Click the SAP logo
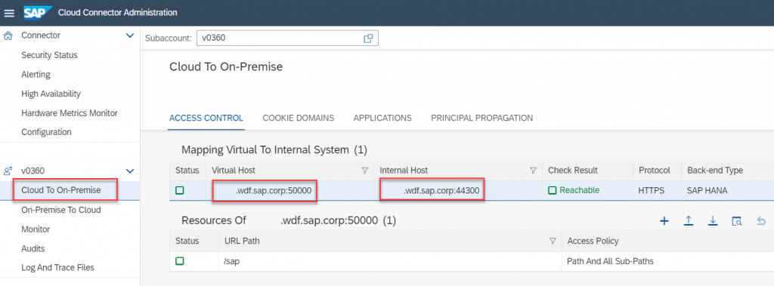 click(38, 12)
